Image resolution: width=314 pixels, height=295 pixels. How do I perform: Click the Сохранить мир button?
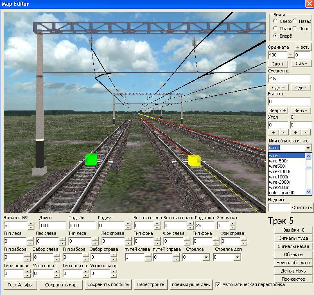pyautogui.click(x=63, y=284)
